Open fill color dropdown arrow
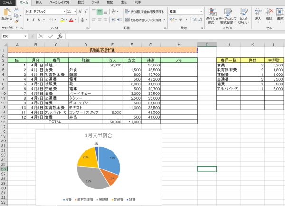The image size is (285, 206). coord(66,20)
